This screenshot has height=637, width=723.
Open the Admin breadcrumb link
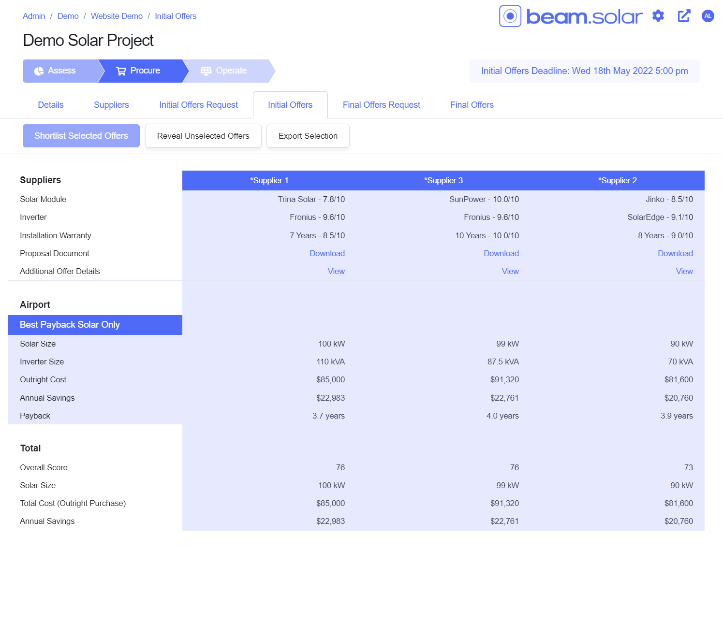[34, 16]
